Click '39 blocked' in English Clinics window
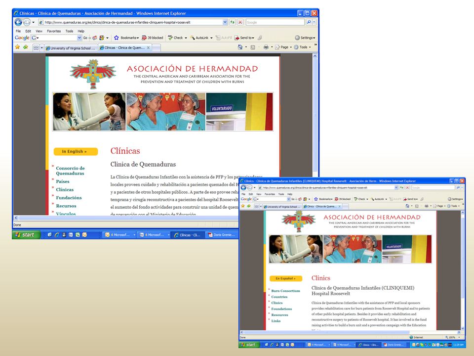 (x=343, y=199)
